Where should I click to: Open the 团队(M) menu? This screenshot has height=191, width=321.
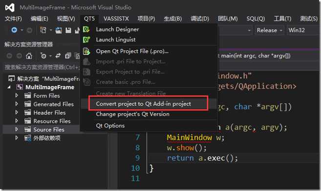coord(228,19)
